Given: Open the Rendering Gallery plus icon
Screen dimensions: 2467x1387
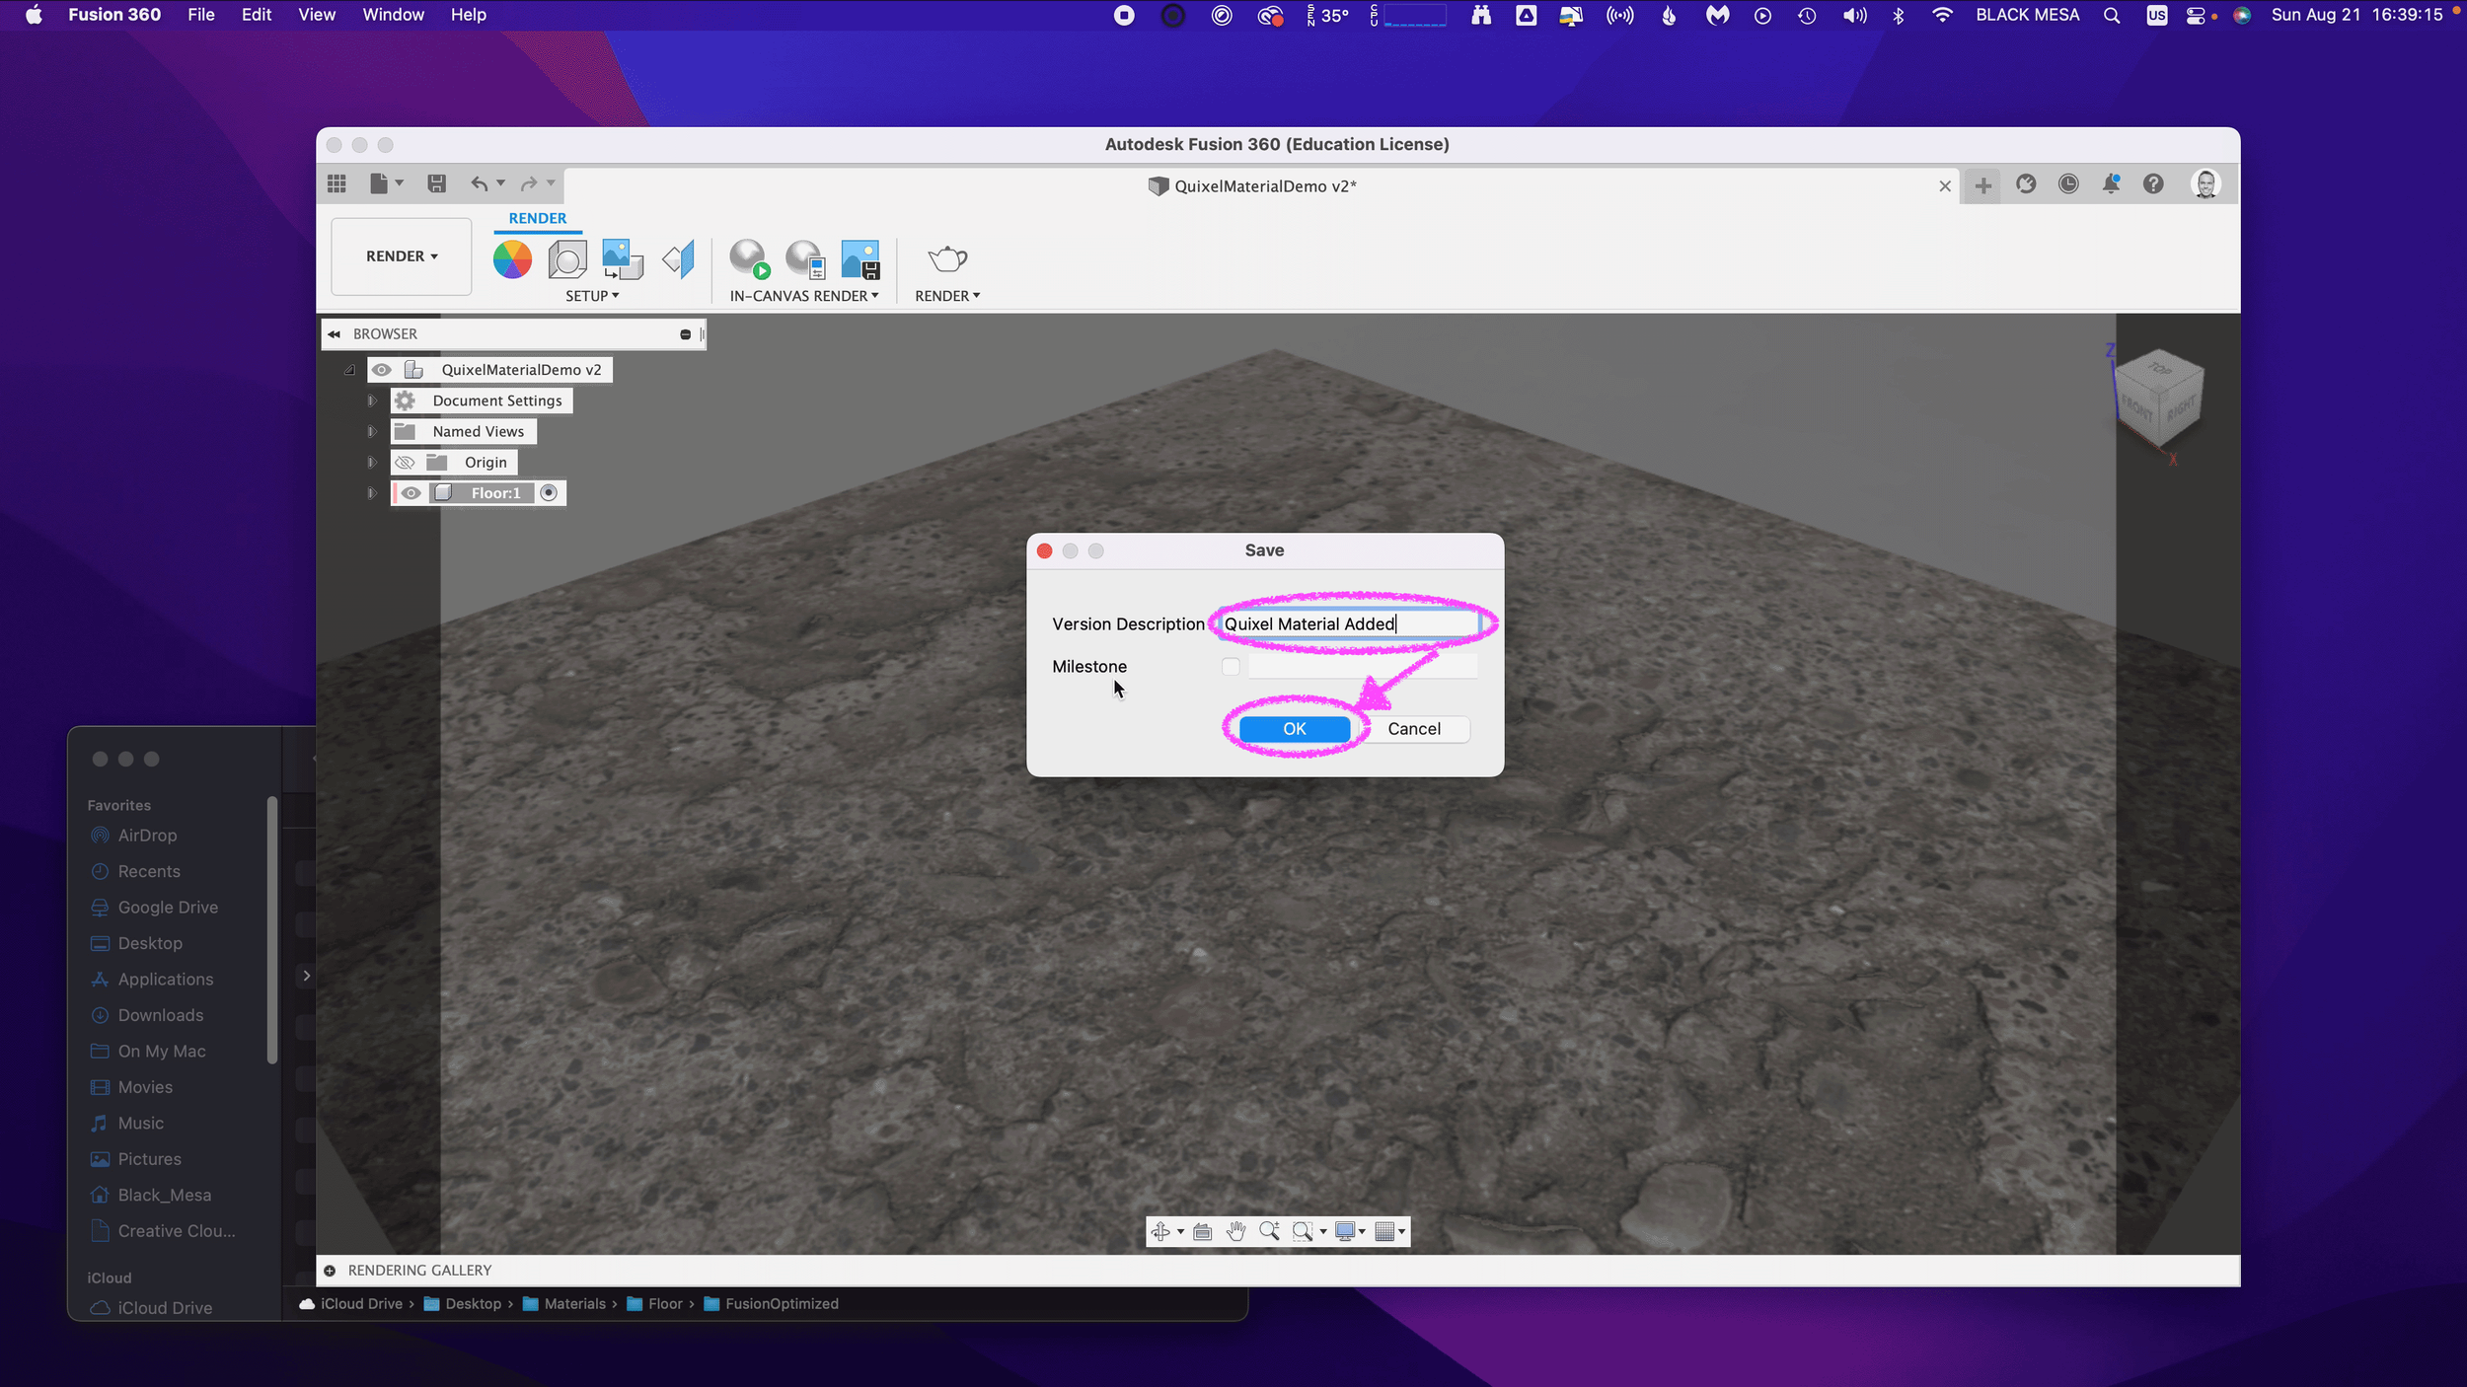Looking at the screenshot, I should 330,1271.
